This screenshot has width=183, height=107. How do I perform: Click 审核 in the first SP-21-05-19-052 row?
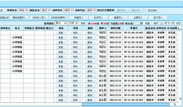pyautogui.click(x=75, y=76)
